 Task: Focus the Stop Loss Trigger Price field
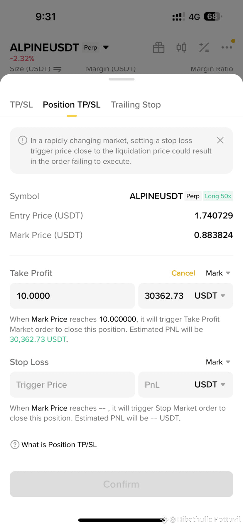point(72,384)
